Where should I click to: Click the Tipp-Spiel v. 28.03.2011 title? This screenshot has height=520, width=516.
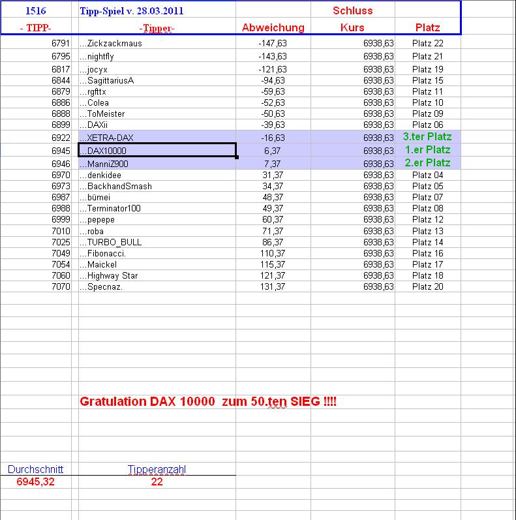132,11
